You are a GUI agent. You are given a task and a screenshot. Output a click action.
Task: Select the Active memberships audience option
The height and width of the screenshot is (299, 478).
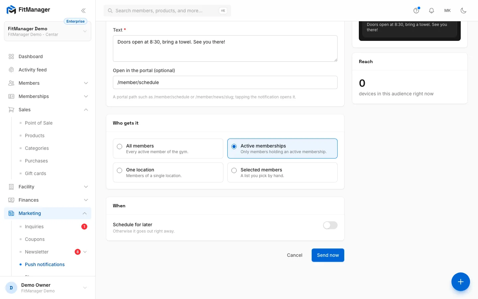tap(282, 149)
